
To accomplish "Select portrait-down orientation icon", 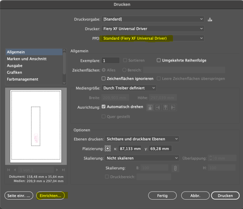I will (x=165, y=108).
